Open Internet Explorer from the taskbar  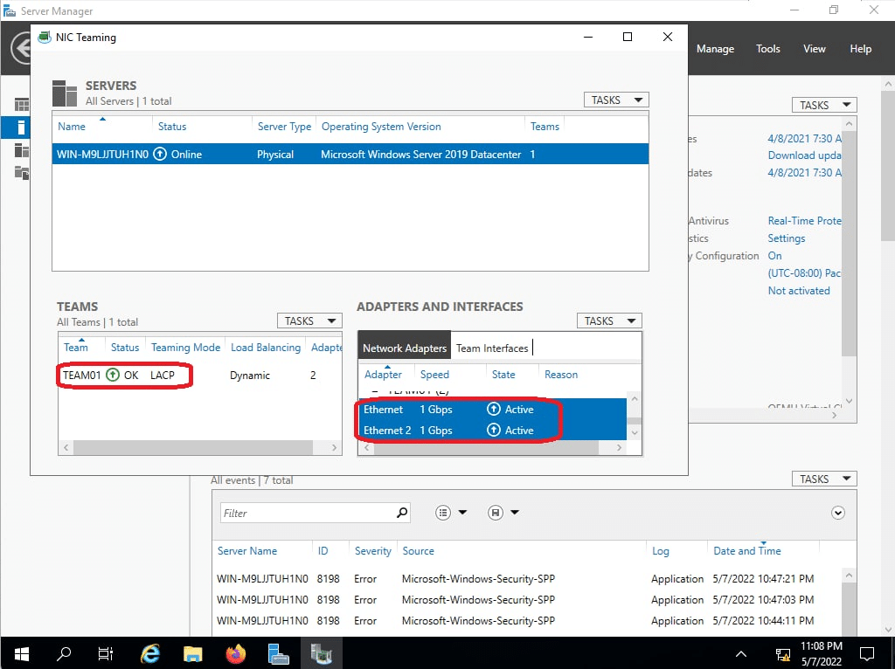tap(150, 653)
